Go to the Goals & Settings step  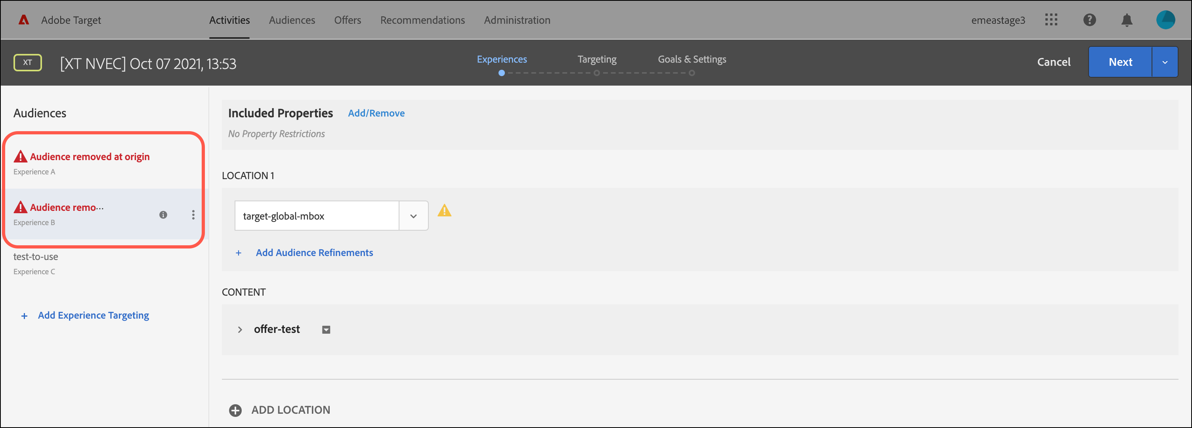692,59
